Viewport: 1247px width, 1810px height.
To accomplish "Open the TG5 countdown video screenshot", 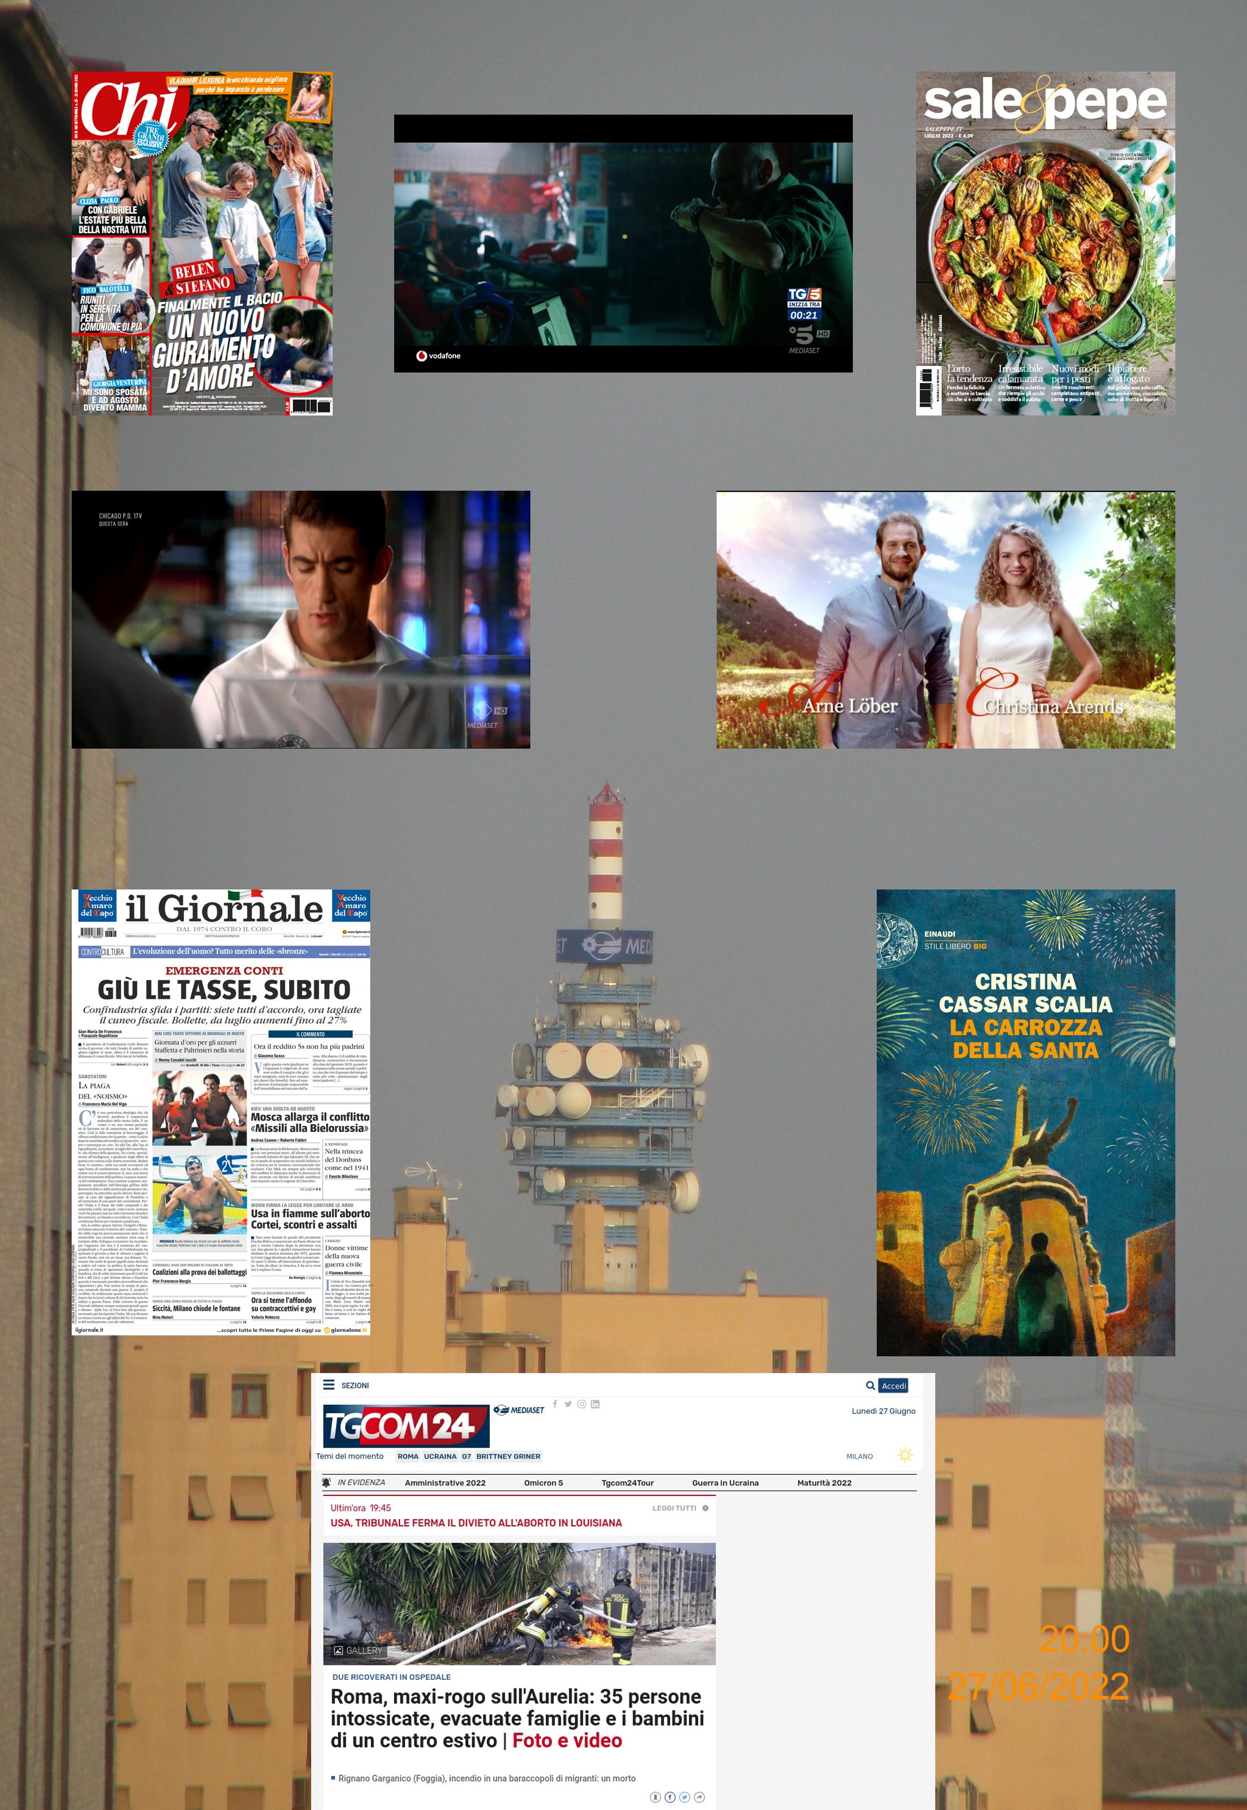I will coord(623,244).
